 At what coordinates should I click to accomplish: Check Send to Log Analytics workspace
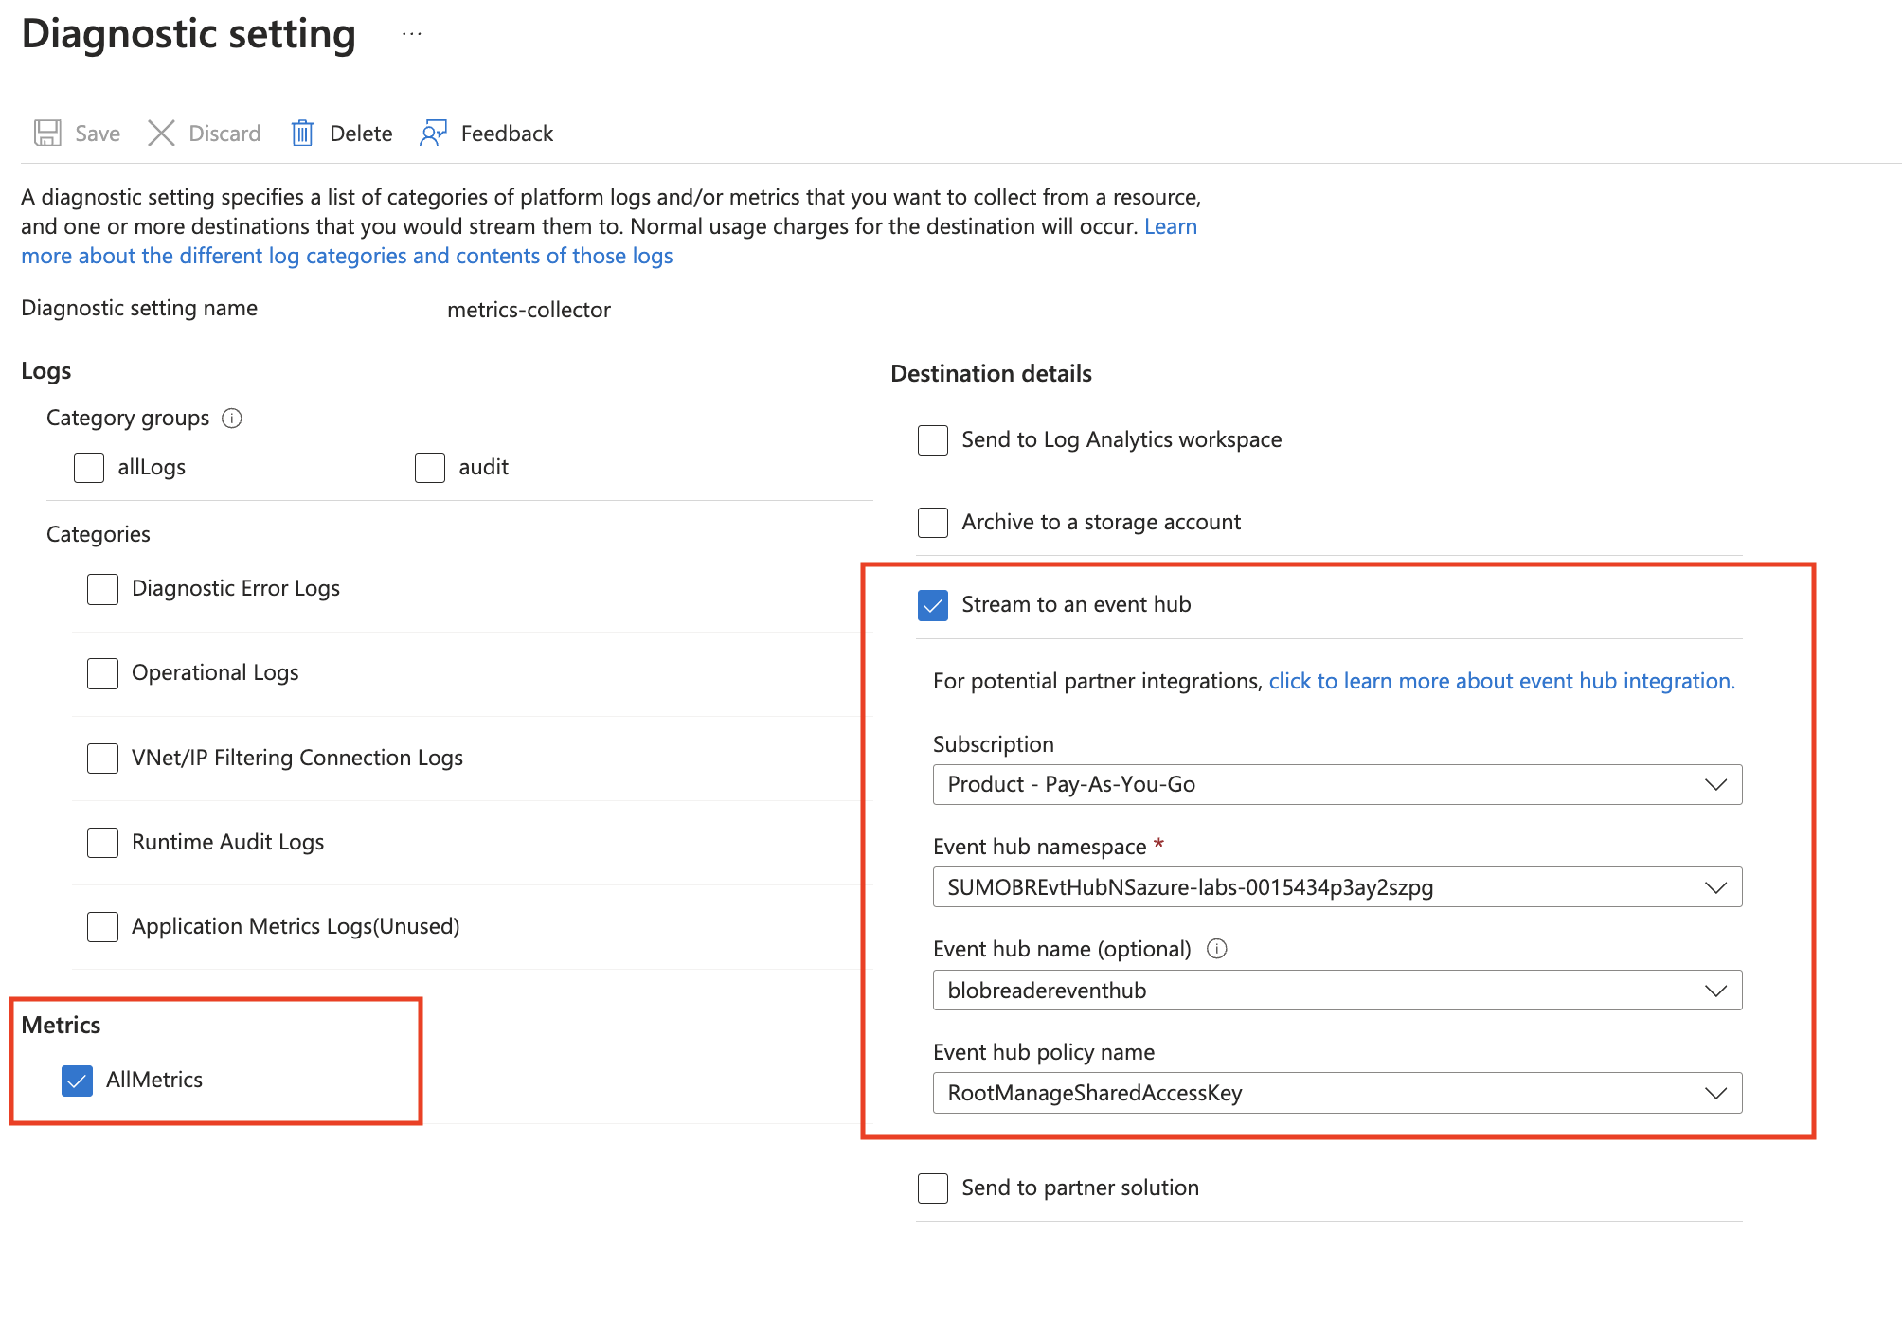[933, 439]
